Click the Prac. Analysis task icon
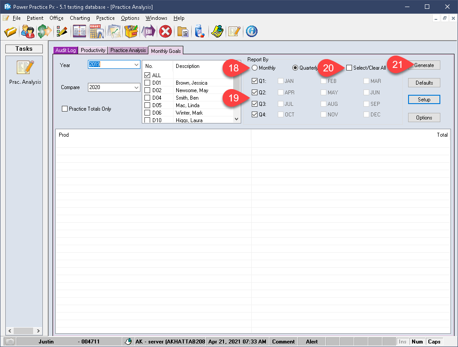Viewport: 458px width, 347px height. [25, 67]
